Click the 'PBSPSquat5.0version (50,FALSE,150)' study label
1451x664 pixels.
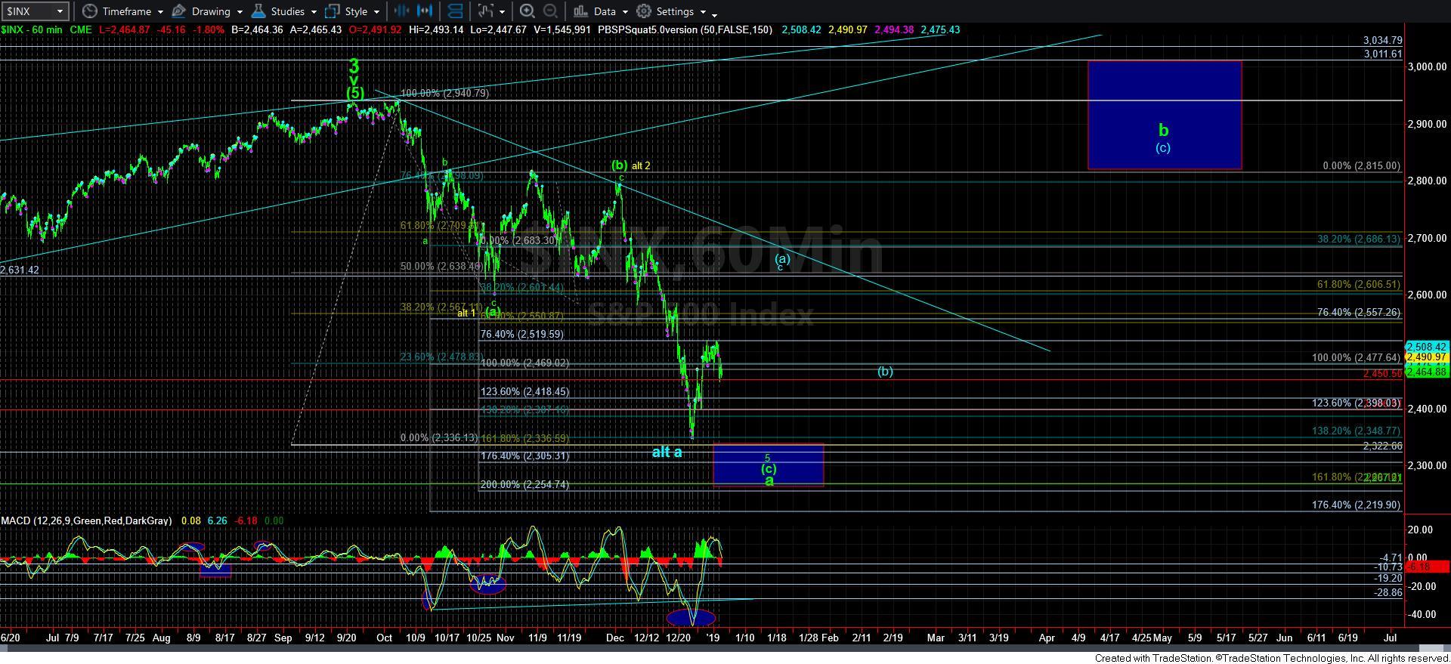pyautogui.click(x=685, y=29)
